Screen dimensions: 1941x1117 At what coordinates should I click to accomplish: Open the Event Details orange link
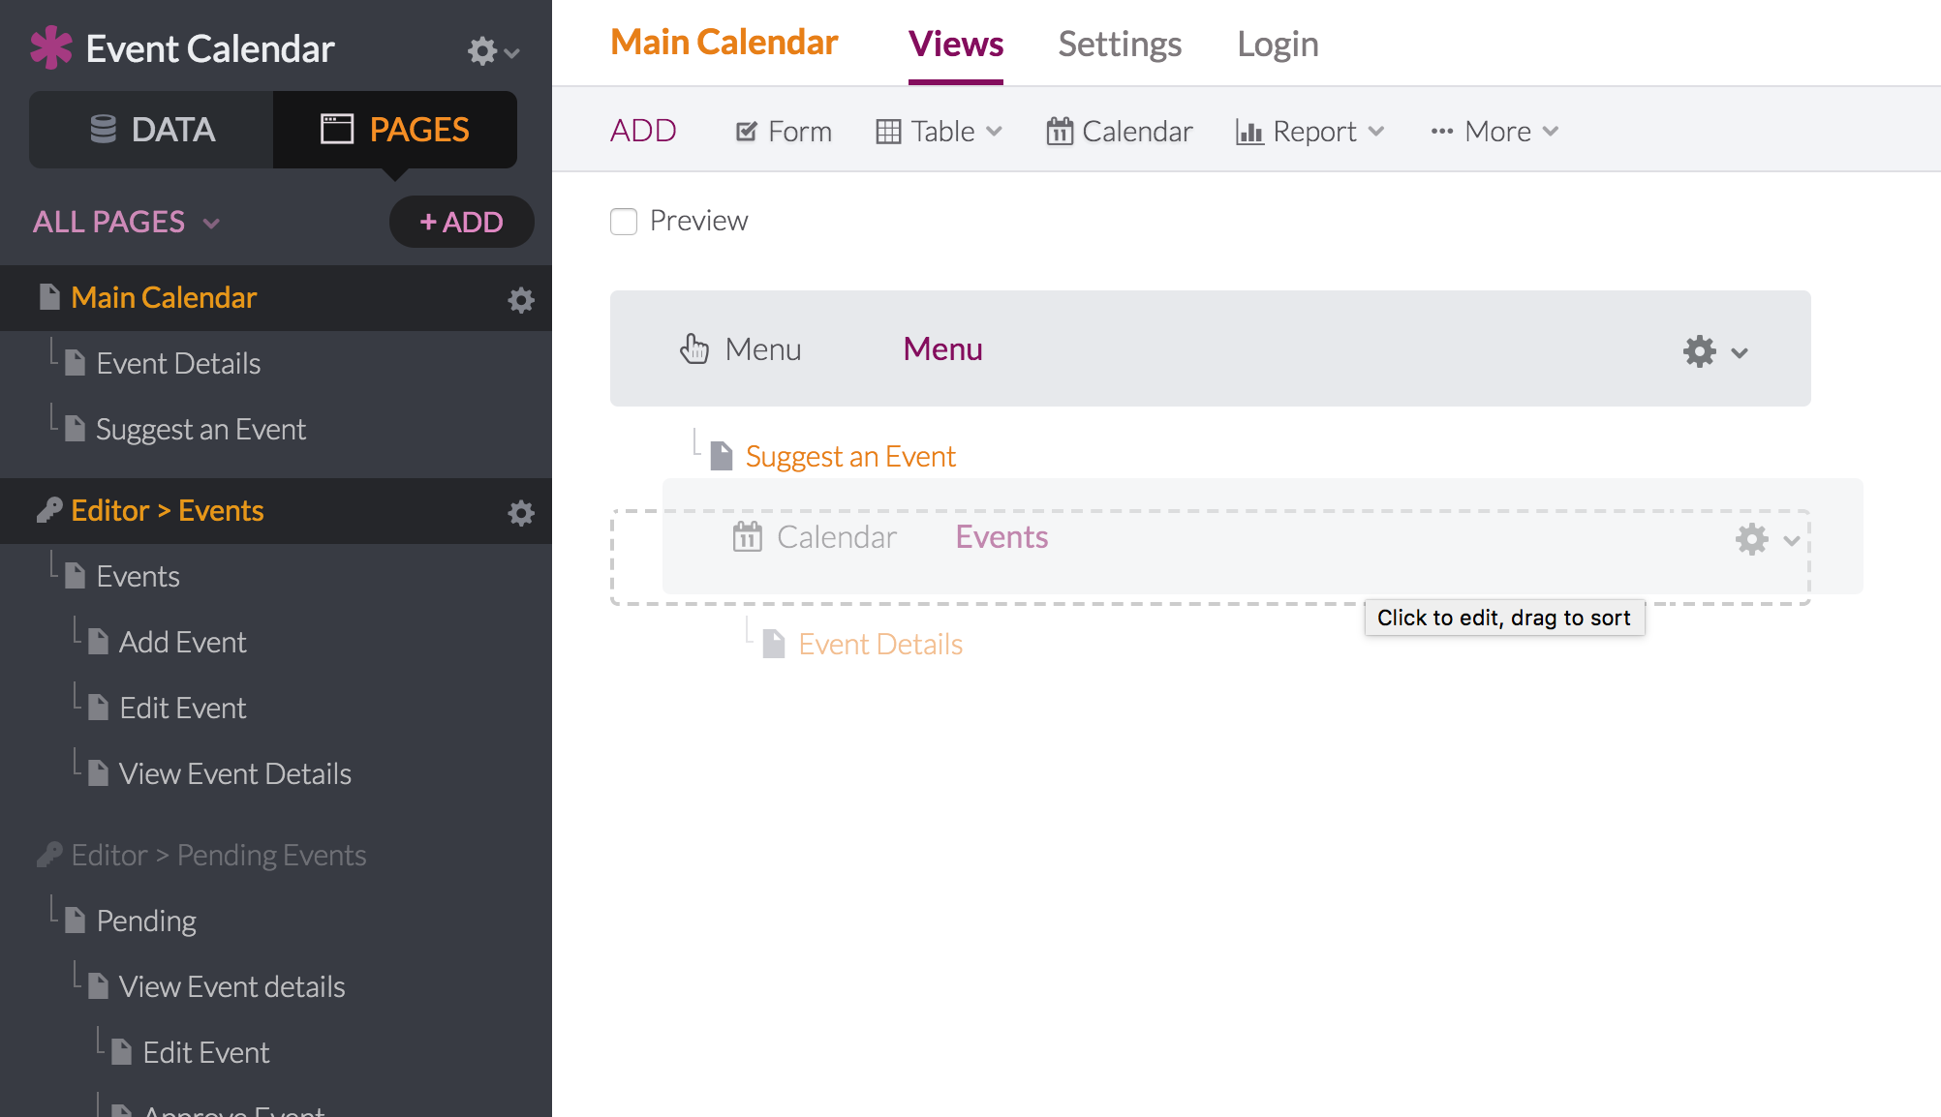tap(880, 644)
